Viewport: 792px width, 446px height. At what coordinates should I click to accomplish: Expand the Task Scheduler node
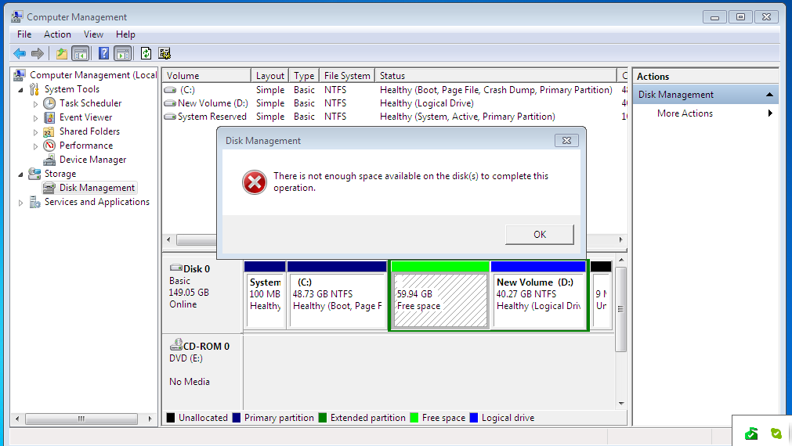tap(35, 104)
